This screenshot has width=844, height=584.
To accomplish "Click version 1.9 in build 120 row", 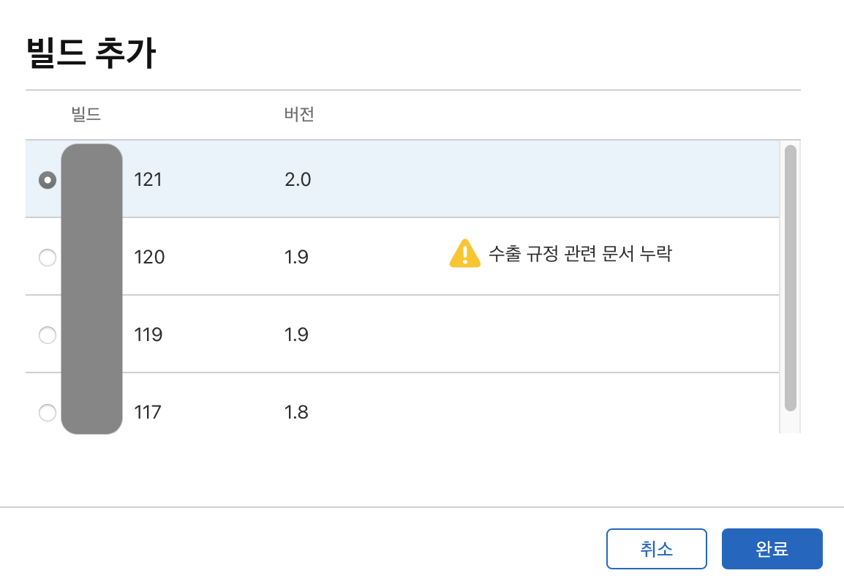I will coord(296,257).
